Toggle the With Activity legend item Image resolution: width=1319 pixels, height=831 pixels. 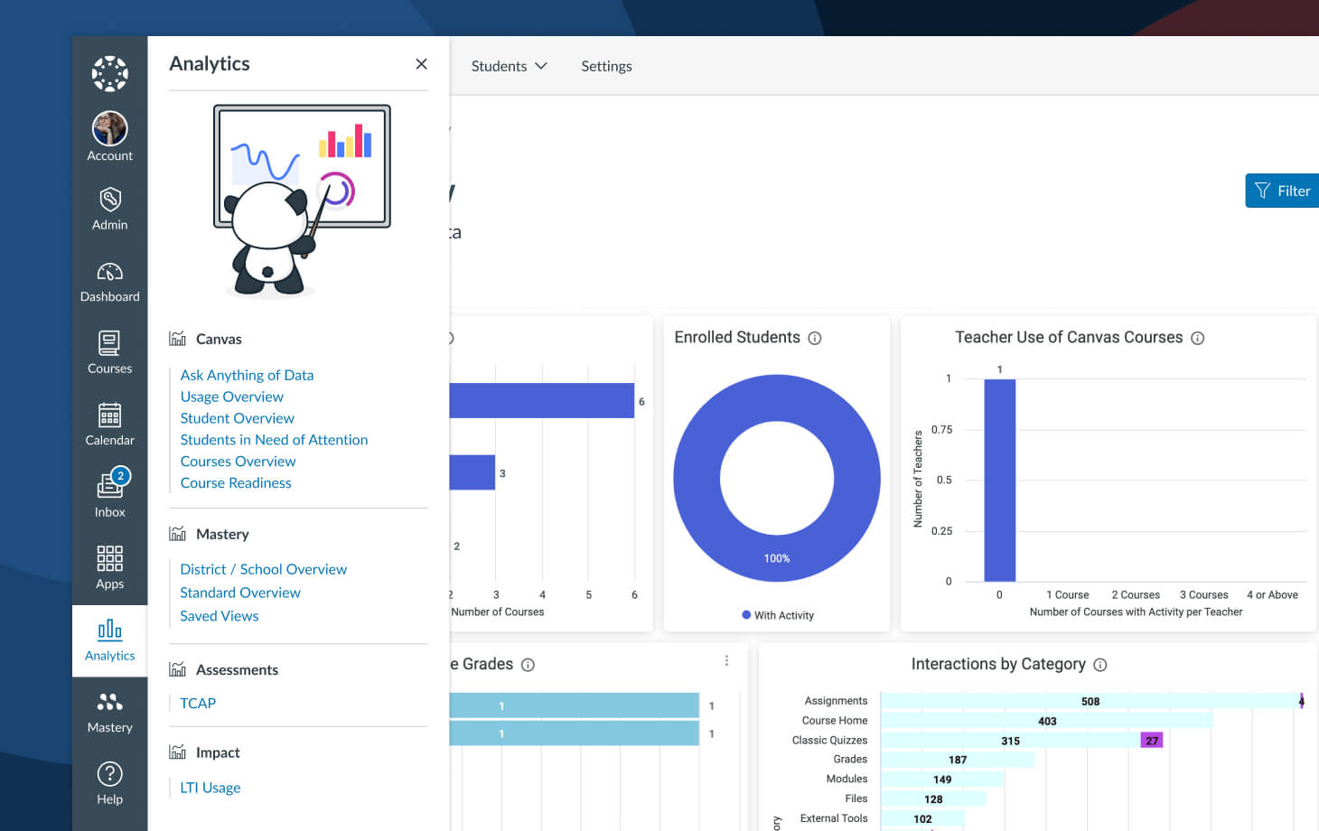click(x=777, y=615)
